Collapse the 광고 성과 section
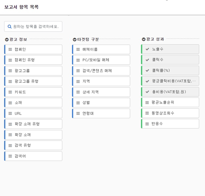Viewport: 205px width, 196px height. click(x=144, y=39)
